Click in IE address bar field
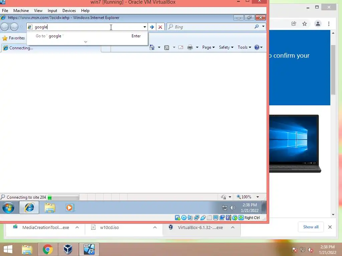 (87, 27)
